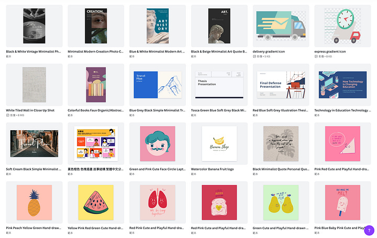Open the Creation eye photo template
Screen dimensions: 377x238
[x=96, y=26]
